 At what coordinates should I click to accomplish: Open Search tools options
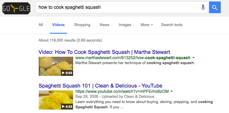(x=172, y=25)
